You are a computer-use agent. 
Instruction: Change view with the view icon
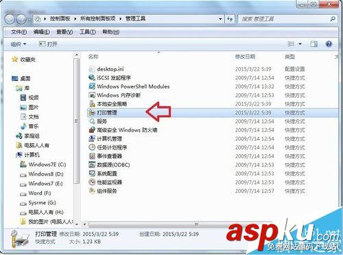click(291, 44)
